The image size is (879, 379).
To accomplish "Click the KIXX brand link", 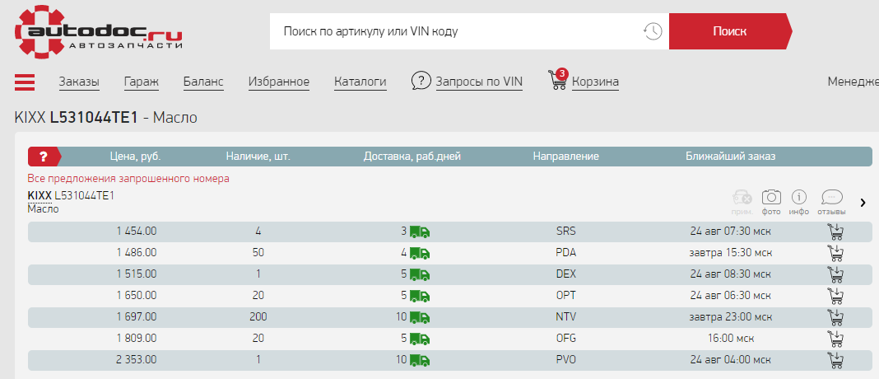I will pyautogui.click(x=40, y=196).
